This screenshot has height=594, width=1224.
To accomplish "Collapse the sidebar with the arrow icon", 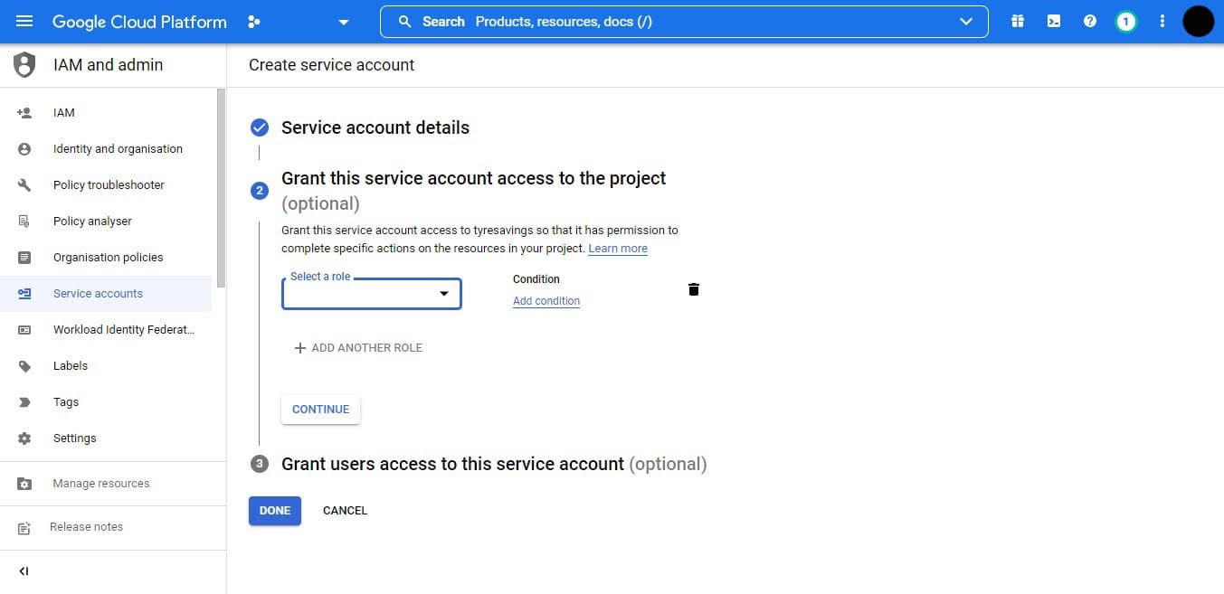I will [24, 571].
